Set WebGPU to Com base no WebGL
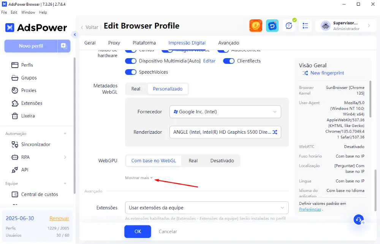Viewport: 380px width, 244px height. tap(154, 161)
